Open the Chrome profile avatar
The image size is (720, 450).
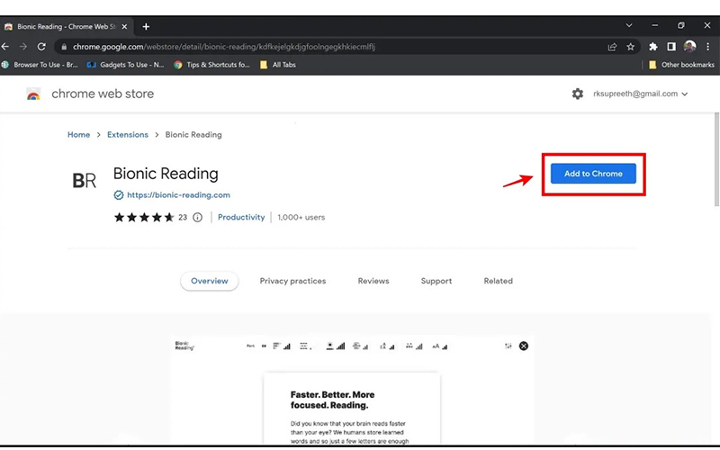(x=689, y=47)
